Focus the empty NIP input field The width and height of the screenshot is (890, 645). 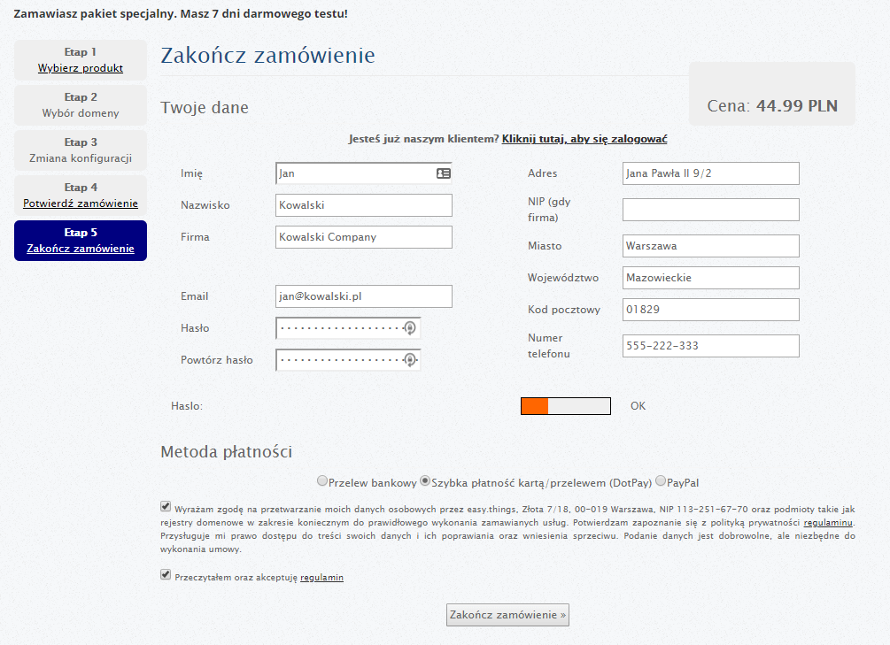tap(710, 210)
